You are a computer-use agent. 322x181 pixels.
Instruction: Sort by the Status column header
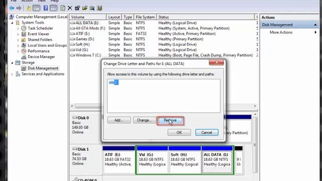click(205, 17)
